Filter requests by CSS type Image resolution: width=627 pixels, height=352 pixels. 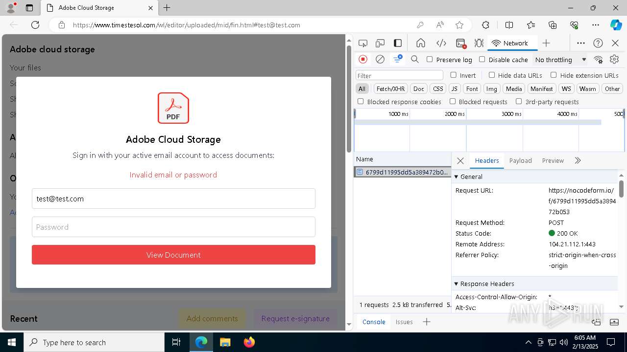pyautogui.click(x=438, y=88)
